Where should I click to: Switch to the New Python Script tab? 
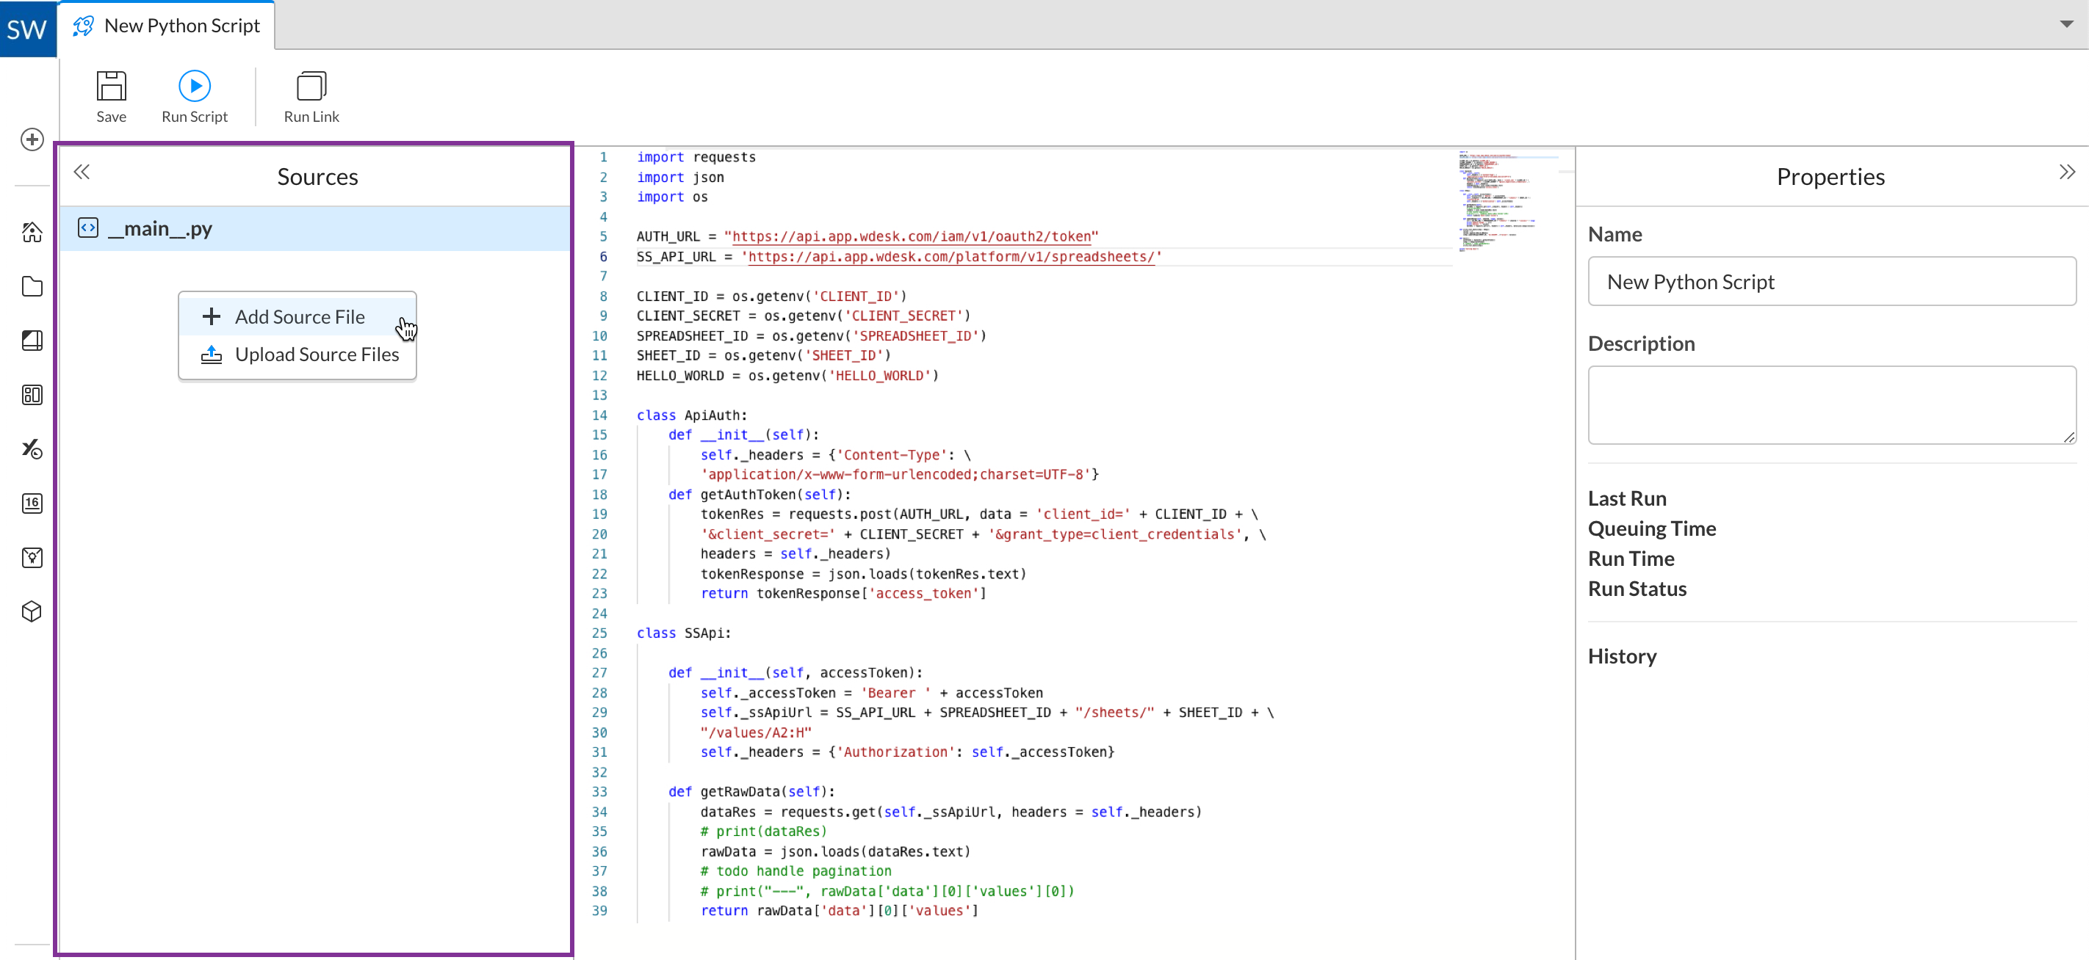point(165,24)
